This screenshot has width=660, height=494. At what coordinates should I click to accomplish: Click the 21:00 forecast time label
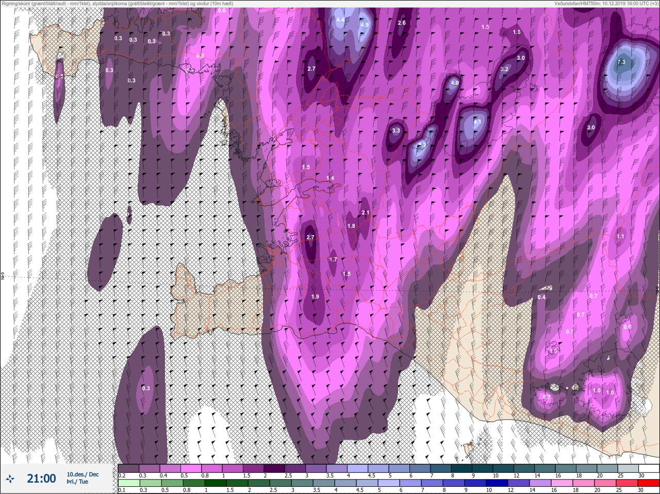pos(41,479)
